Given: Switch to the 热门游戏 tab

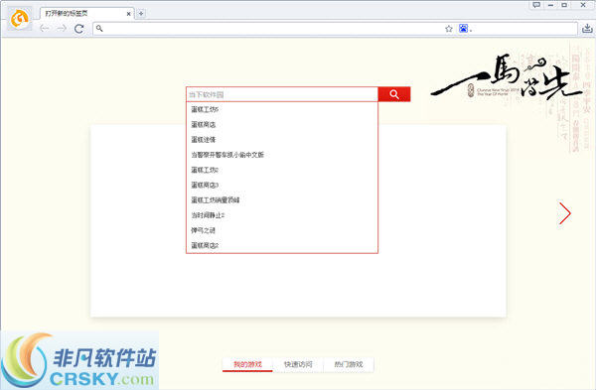Looking at the screenshot, I should tap(349, 364).
